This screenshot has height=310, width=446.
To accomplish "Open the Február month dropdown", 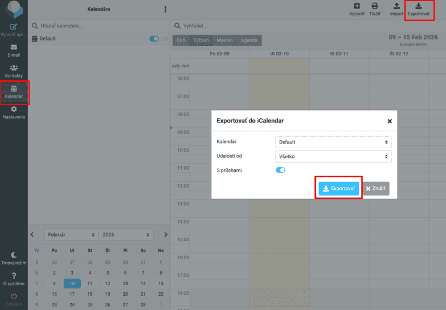I will 69,234.
